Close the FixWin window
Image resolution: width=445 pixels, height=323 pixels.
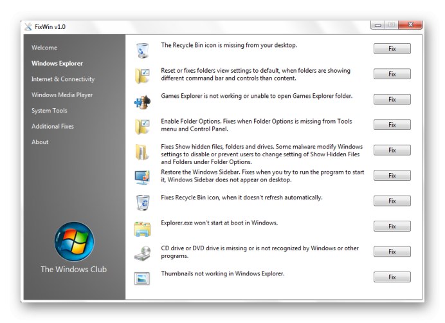tap(410, 25)
